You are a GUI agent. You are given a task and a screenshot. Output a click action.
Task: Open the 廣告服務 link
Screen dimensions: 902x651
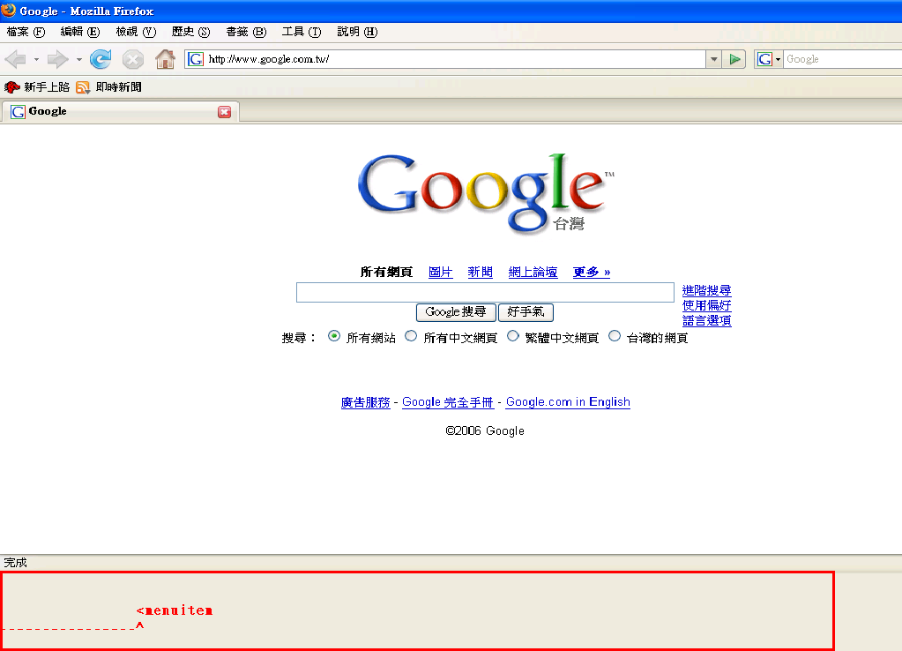tap(365, 402)
